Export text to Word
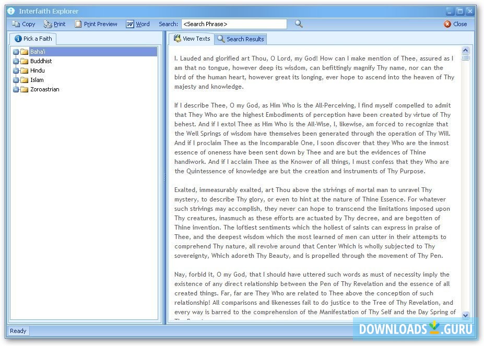The image size is (484, 346). [x=138, y=24]
